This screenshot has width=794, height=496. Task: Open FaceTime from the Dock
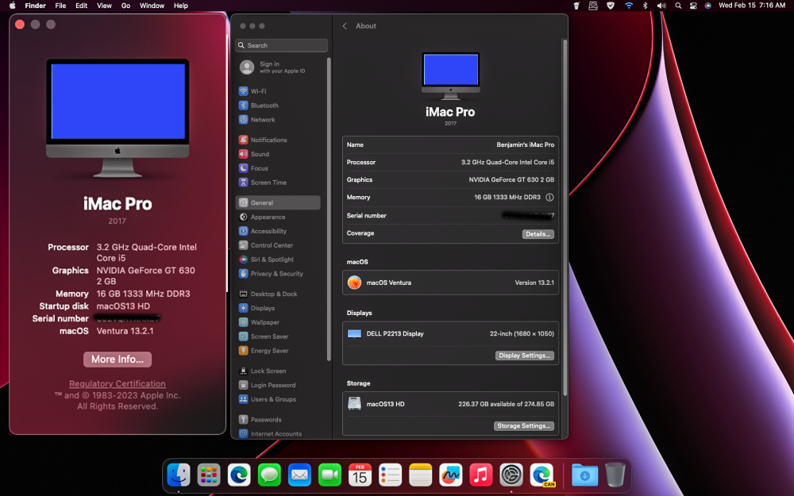[330, 475]
